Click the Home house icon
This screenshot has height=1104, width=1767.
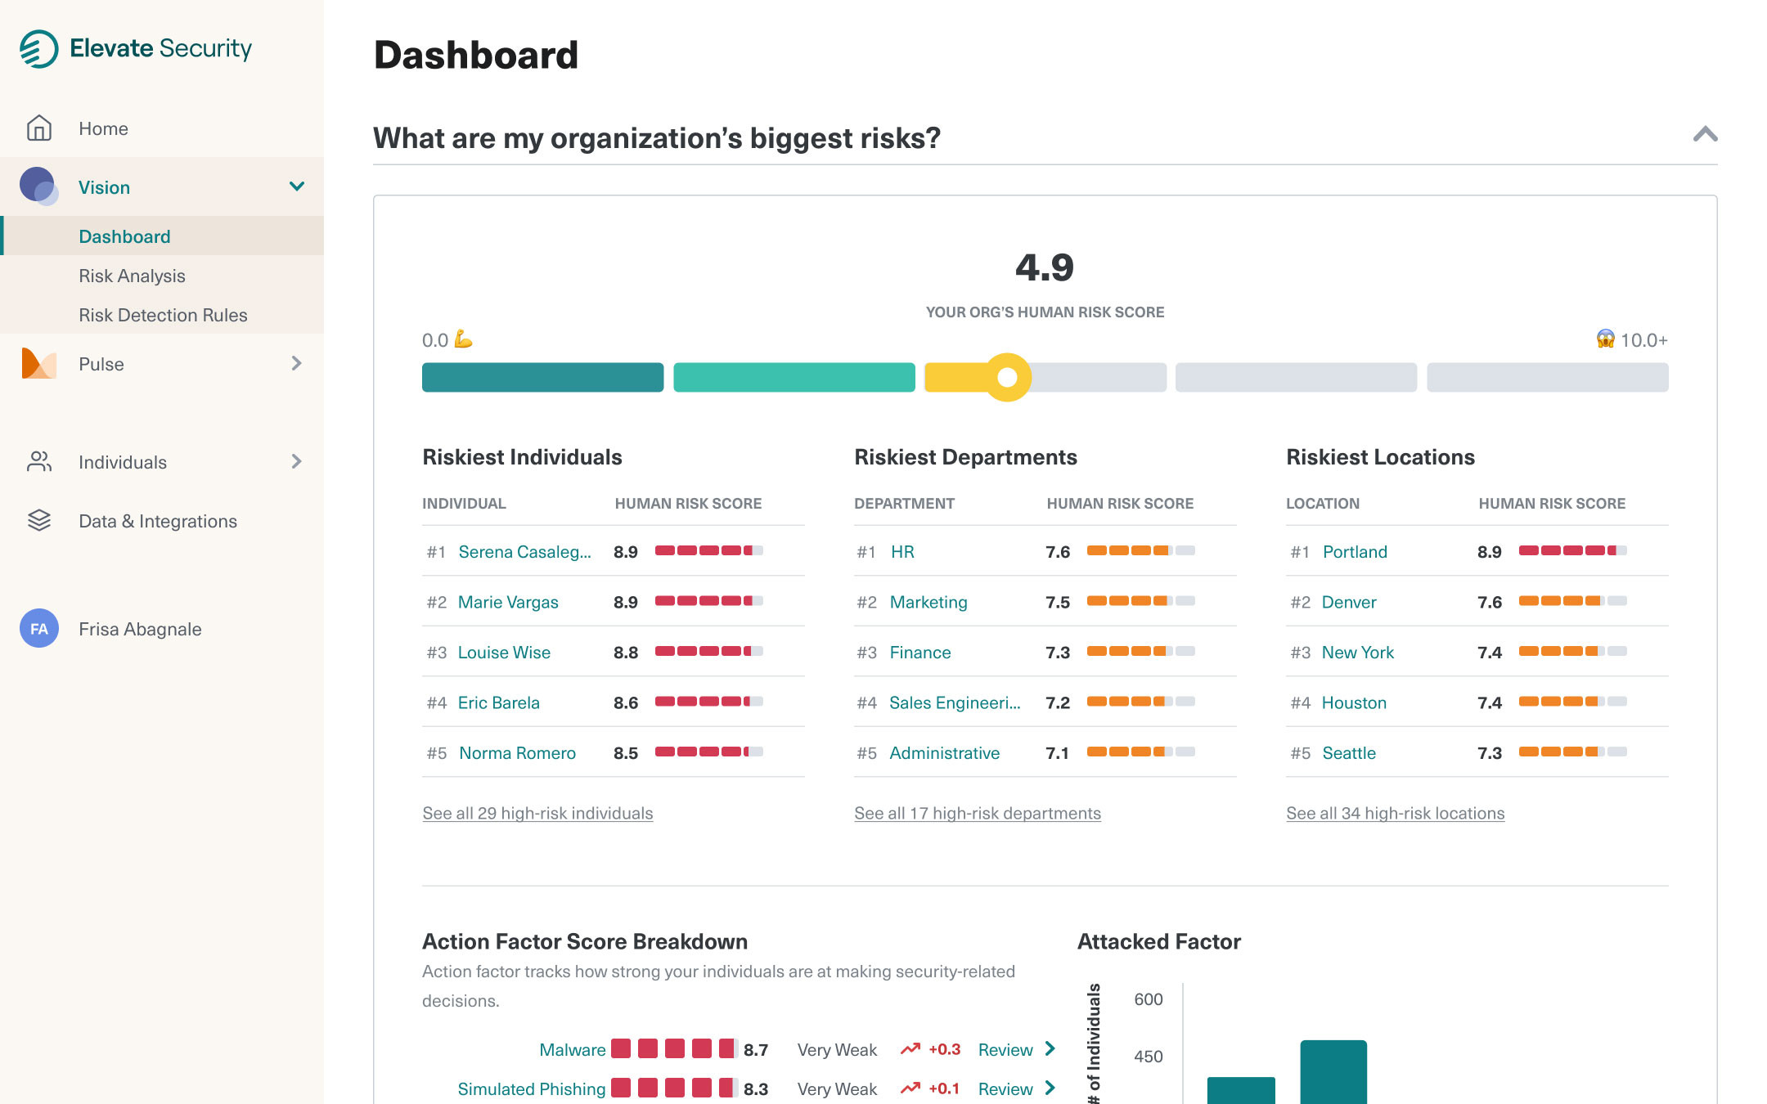(x=39, y=128)
